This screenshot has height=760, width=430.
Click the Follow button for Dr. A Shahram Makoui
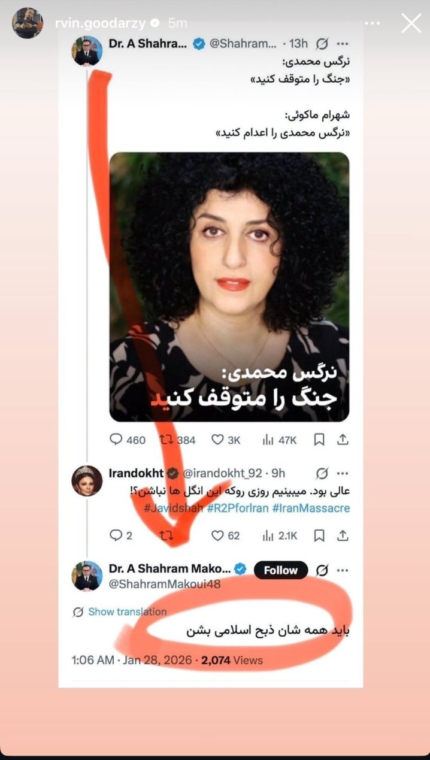[281, 570]
